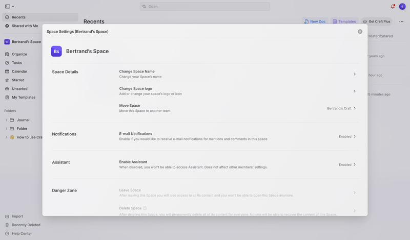Open Recently Deleted from sidebar
Image resolution: width=410 pixels, height=240 pixels.
[26, 225]
